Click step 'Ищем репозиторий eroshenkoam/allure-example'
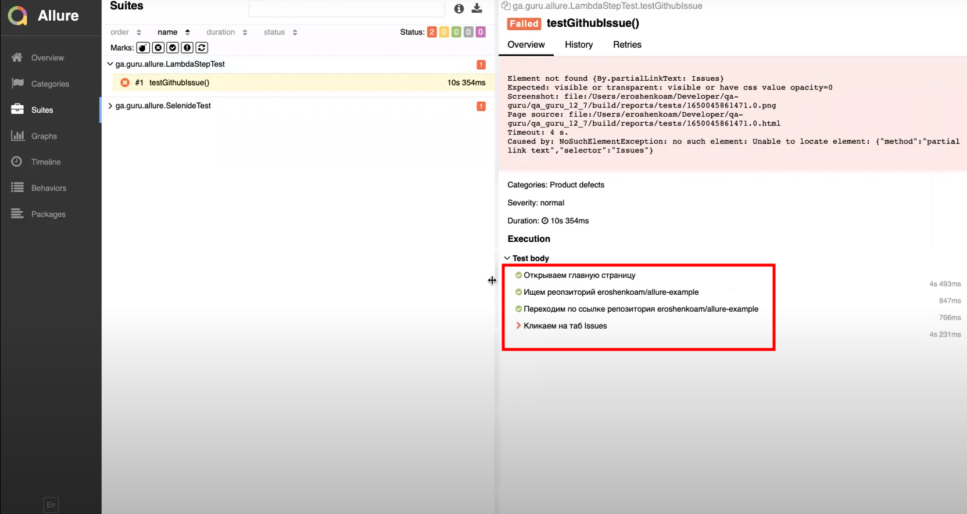Image resolution: width=967 pixels, height=514 pixels. click(611, 292)
